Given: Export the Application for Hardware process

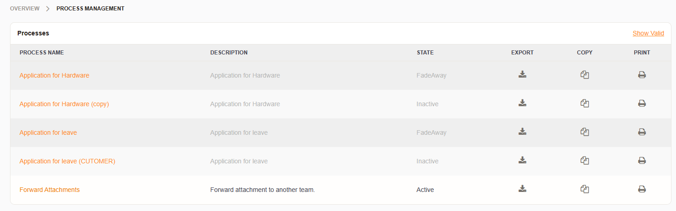Looking at the screenshot, I should (522, 75).
